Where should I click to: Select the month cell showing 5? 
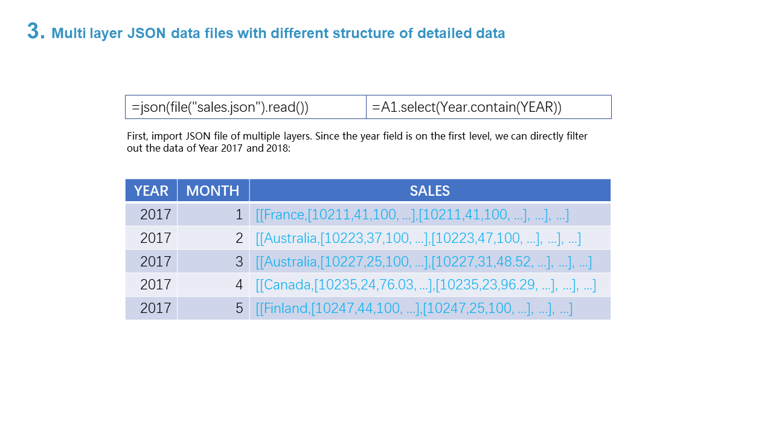[213, 308]
